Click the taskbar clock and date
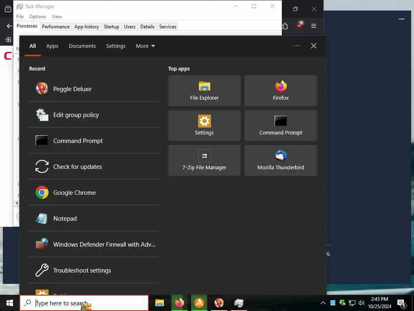Screen dimensions: 414x311 380,303
